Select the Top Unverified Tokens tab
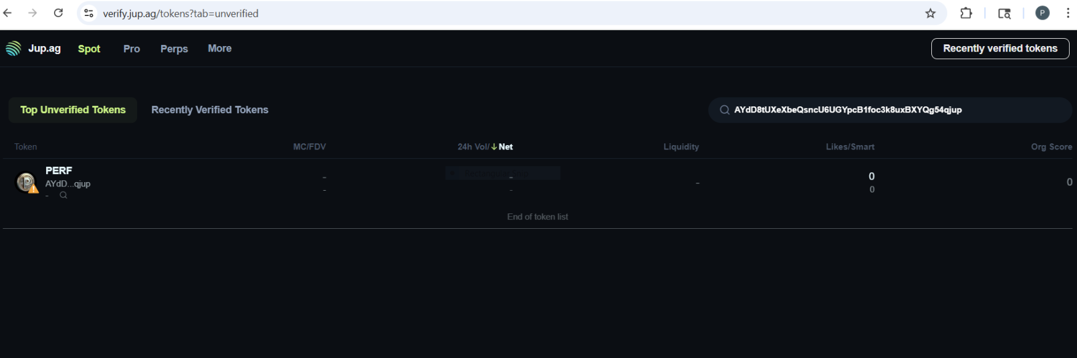This screenshot has height=358, width=1077. click(x=73, y=110)
